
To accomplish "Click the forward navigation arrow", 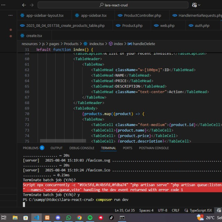I will click(x=31, y=5).
